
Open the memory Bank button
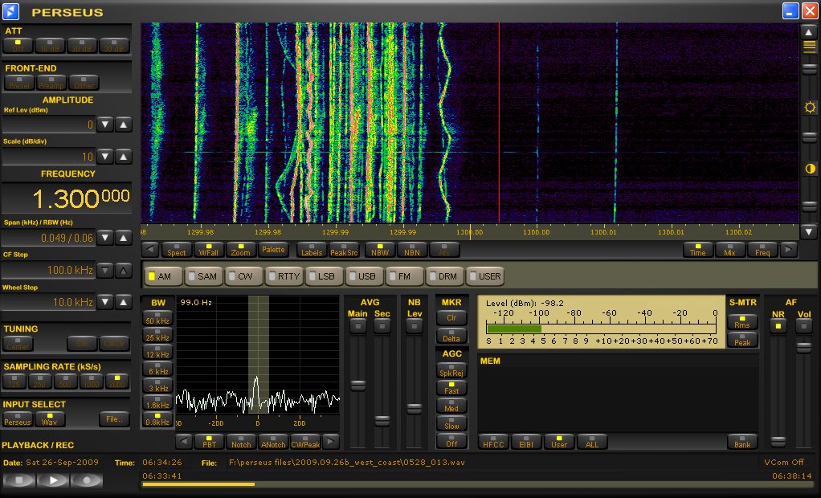tap(742, 442)
